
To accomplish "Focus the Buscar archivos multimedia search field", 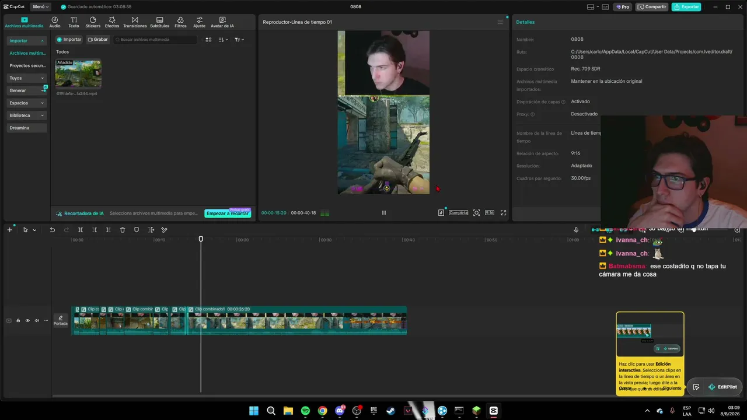I will (x=155, y=40).
